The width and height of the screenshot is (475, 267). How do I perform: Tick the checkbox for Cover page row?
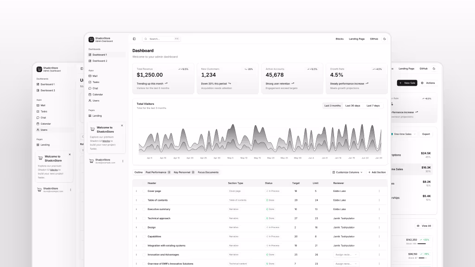click(x=144, y=191)
